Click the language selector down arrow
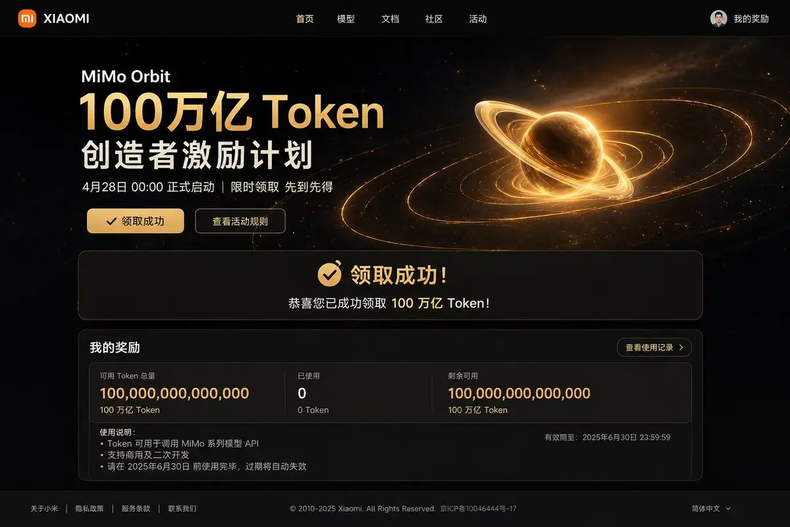This screenshot has width=790, height=527. pyautogui.click(x=727, y=509)
